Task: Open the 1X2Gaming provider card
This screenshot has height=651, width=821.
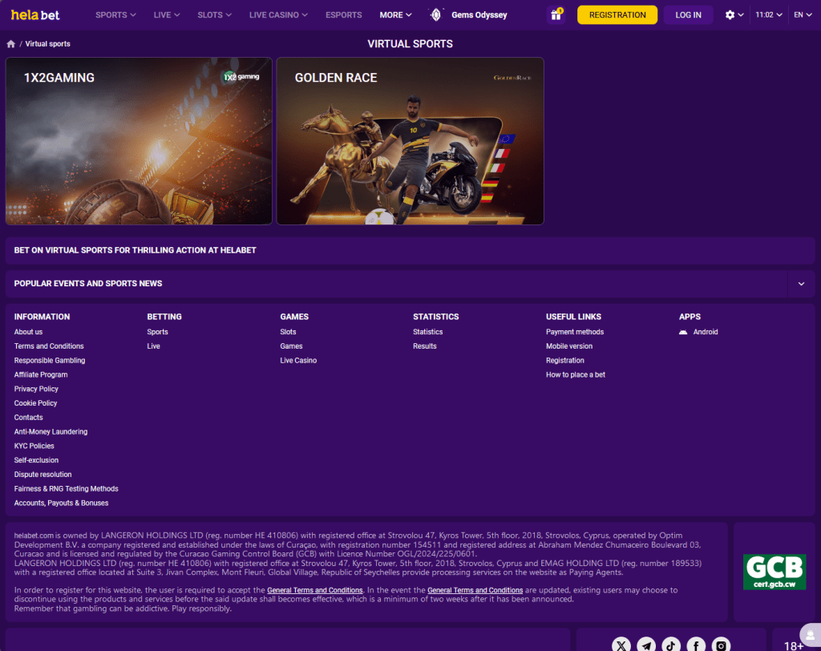Action: click(139, 141)
